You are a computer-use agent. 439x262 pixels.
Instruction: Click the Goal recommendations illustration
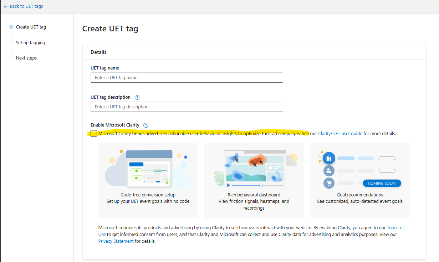coord(360,169)
